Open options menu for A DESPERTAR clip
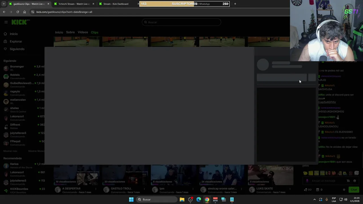 (x=96, y=189)
